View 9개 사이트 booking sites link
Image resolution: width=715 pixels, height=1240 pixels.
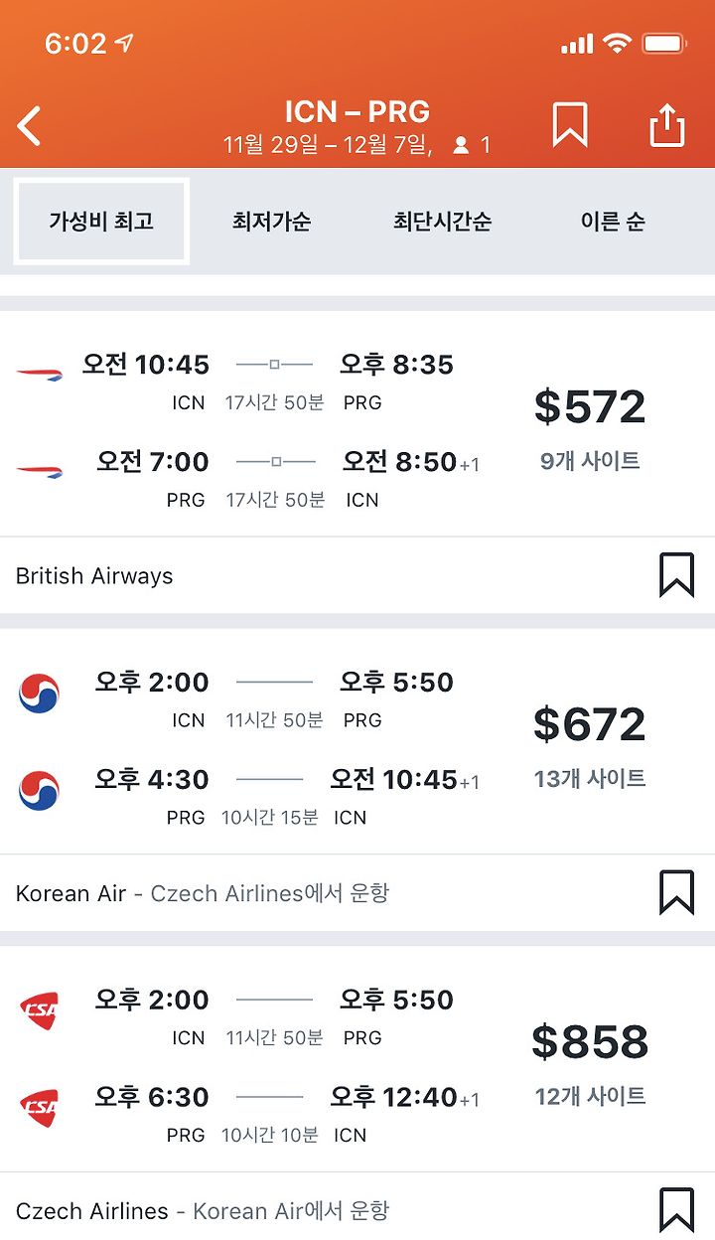pos(590,461)
